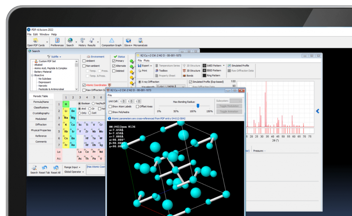
Task: Click Export in the PDF card window
Action: pyautogui.click(x=144, y=65)
